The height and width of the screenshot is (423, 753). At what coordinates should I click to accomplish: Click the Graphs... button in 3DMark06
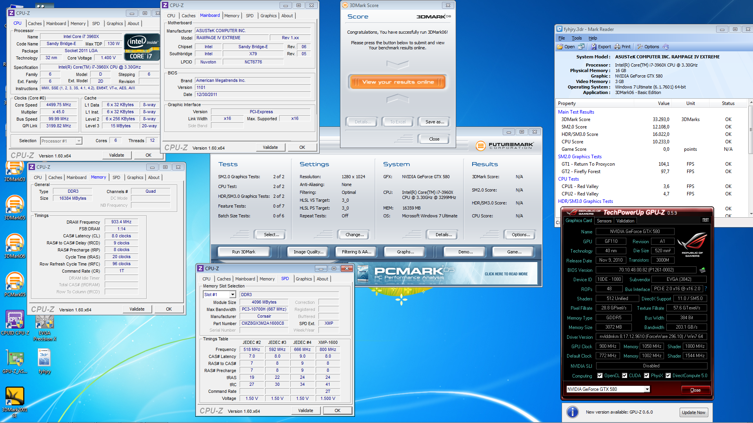pyautogui.click(x=405, y=252)
